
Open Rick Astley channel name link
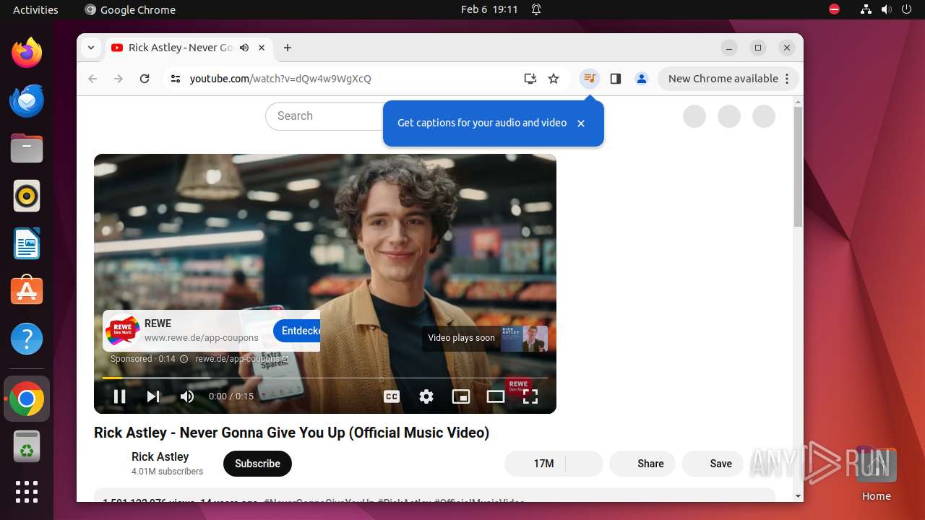click(160, 456)
